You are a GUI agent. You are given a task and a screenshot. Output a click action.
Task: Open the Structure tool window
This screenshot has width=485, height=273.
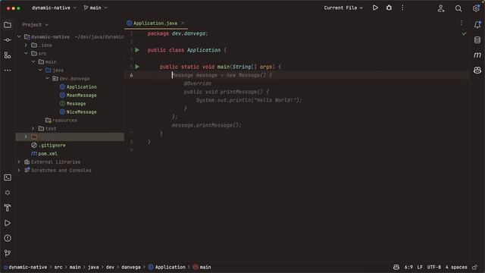click(x=8, y=55)
